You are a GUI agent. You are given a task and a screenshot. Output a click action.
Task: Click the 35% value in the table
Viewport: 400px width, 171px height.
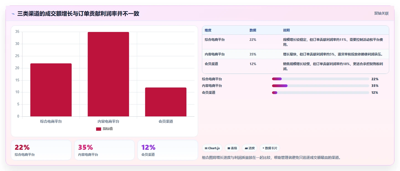pyautogui.click(x=253, y=54)
